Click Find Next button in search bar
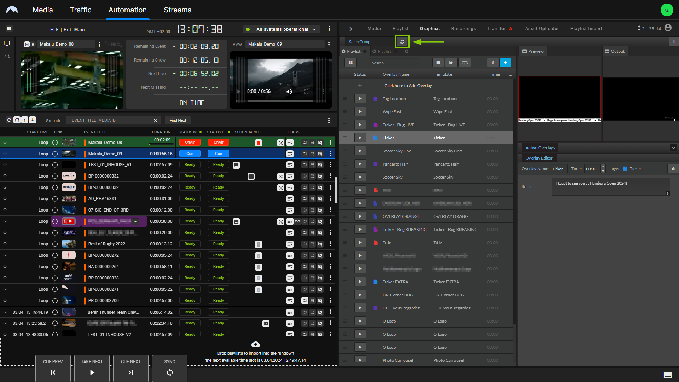Screen dimensions: 679x382 pos(178,120)
